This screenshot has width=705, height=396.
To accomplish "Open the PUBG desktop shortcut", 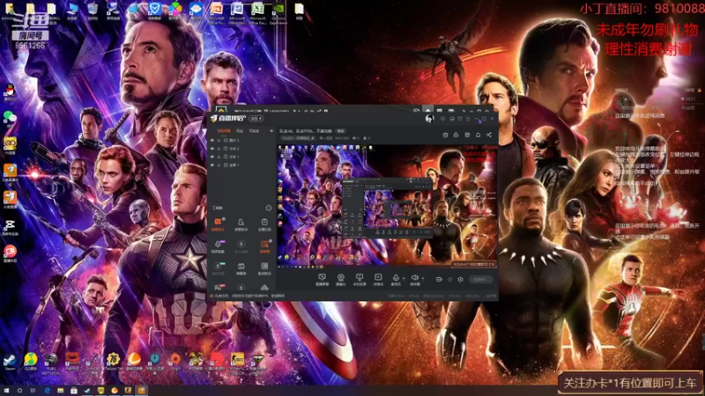I will pyautogui.click(x=51, y=363).
